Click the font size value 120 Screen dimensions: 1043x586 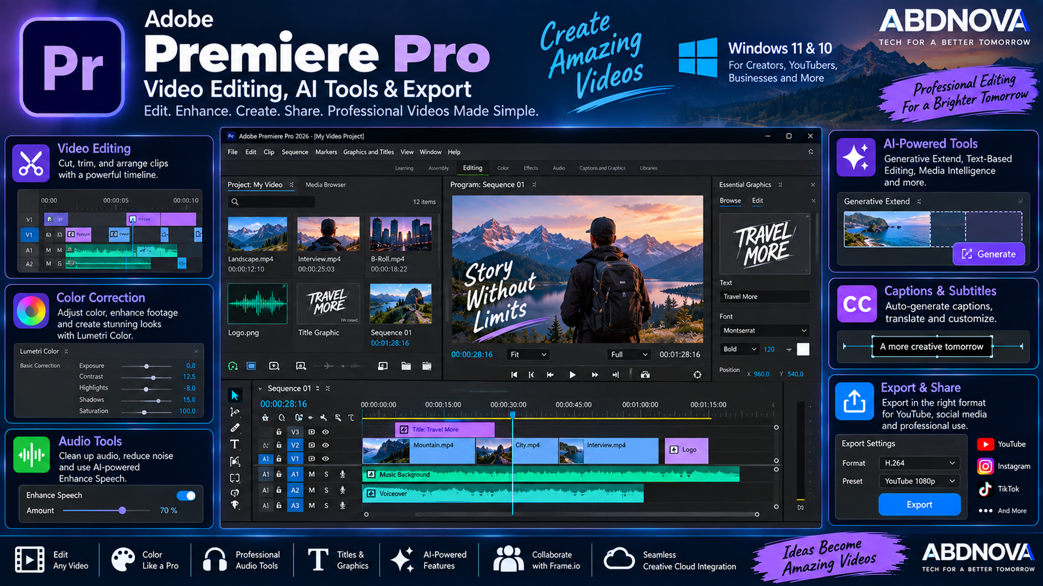click(x=769, y=349)
